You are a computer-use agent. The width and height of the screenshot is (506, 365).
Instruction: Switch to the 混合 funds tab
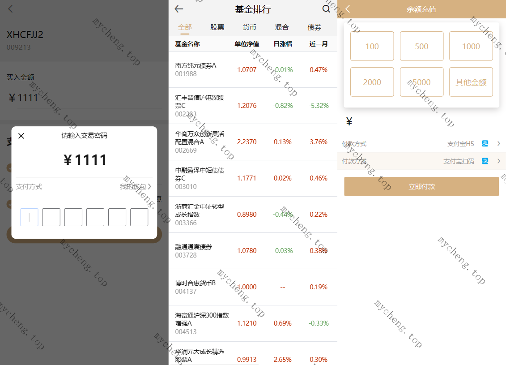(282, 27)
